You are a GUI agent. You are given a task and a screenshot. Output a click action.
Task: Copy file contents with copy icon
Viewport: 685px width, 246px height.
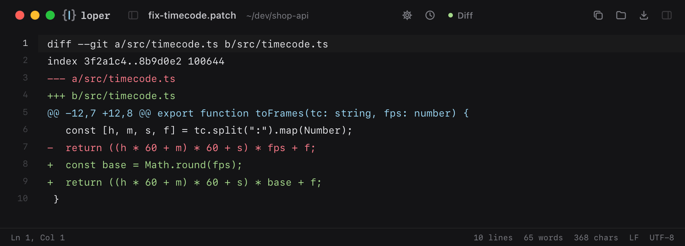598,15
